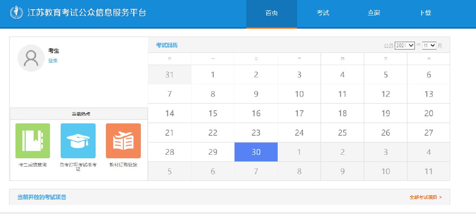This screenshot has height=217, width=476.
Task: Click the gray user avatar icon
Action: tap(31, 58)
